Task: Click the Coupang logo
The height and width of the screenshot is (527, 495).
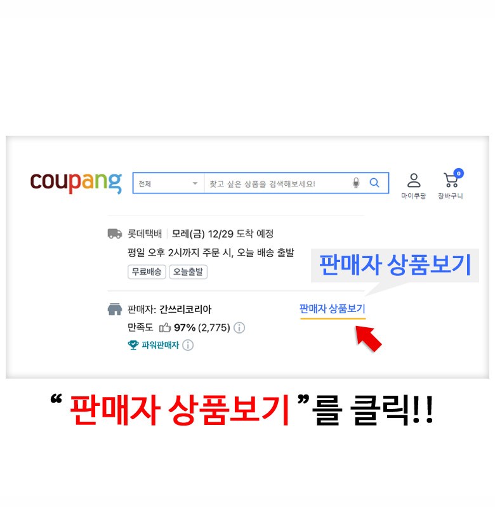Action: 76,183
